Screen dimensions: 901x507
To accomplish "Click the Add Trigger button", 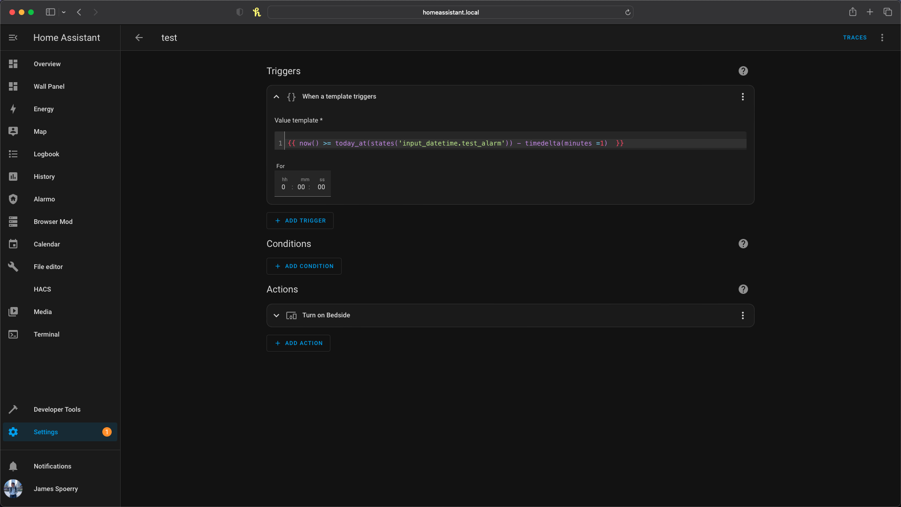I will coord(300,221).
